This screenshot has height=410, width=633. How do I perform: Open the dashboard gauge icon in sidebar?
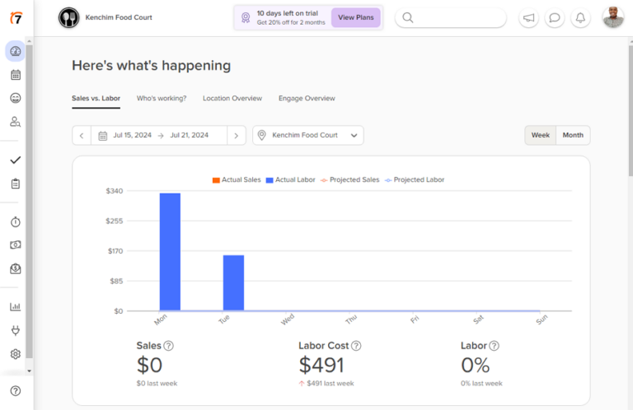point(16,51)
